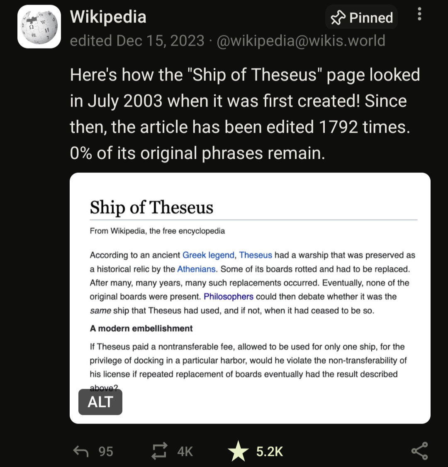The width and height of the screenshot is (448, 467).
Task: Open the Wikipedia globe avatar
Action: click(39, 27)
